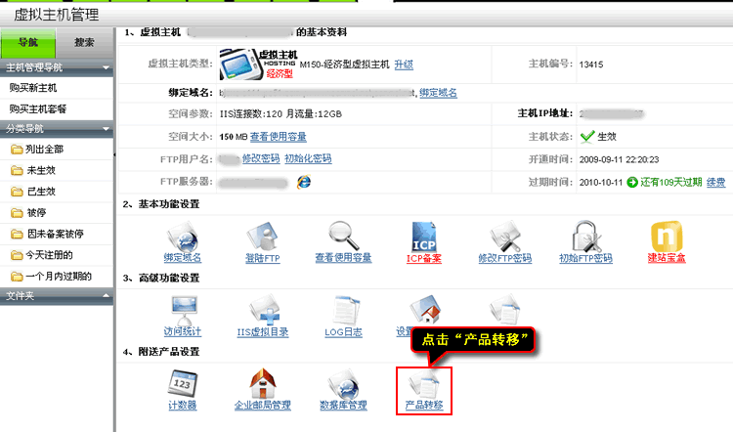Select the 导航 tab

(28, 43)
